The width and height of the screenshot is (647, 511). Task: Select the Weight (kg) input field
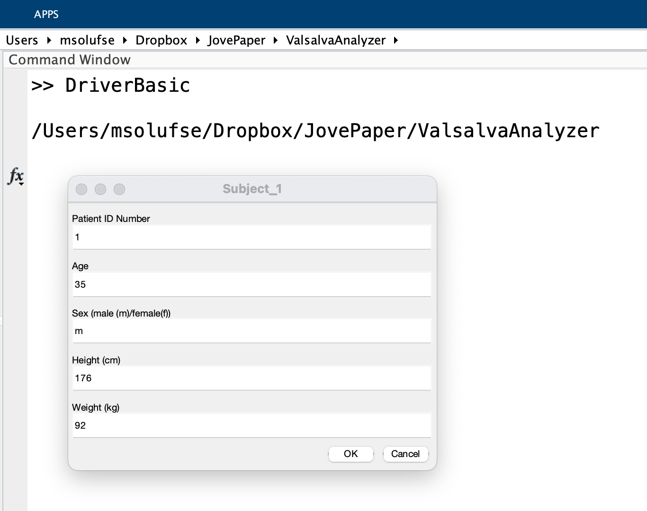tap(252, 425)
